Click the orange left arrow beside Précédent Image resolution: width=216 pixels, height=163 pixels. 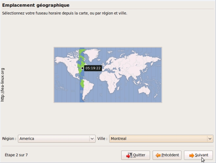point(158,155)
